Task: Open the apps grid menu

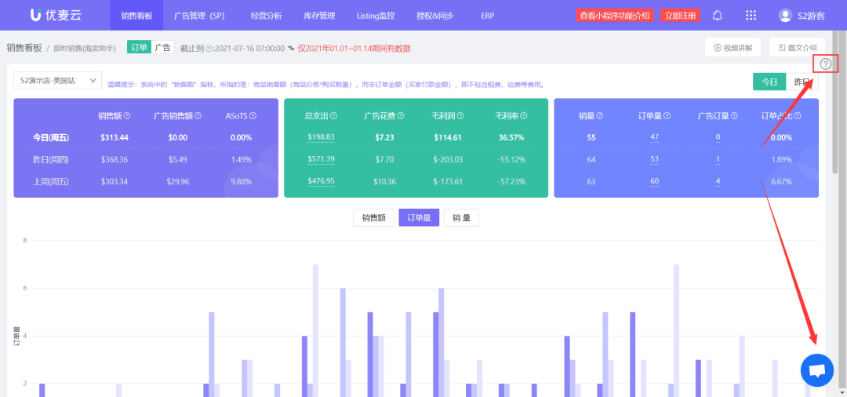Action: (751, 15)
